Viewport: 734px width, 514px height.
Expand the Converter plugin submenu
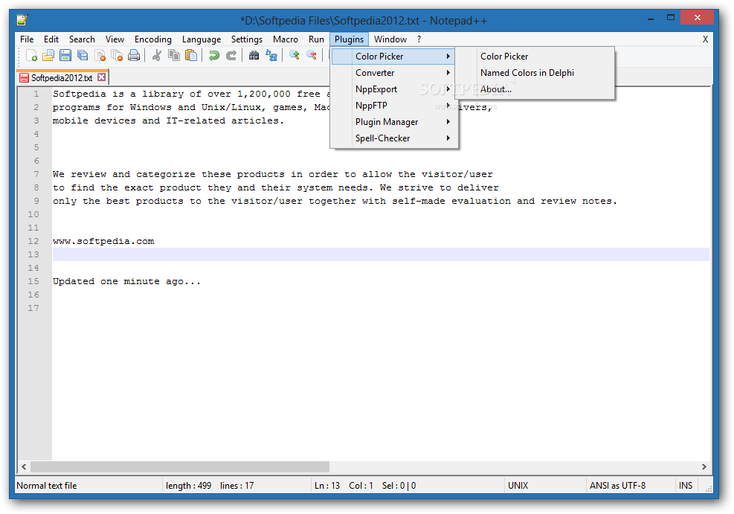(x=393, y=73)
